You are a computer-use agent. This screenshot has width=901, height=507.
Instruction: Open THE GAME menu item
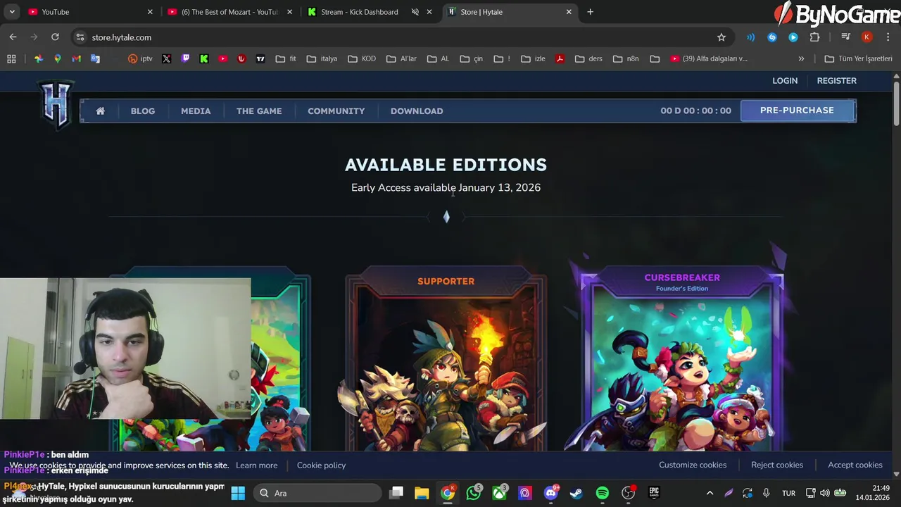(x=259, y=111)
